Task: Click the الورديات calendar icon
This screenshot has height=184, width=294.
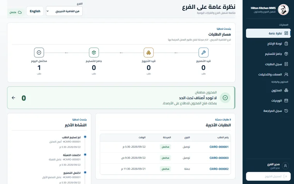Action: 286,101
